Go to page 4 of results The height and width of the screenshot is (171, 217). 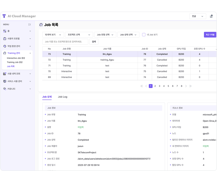(x=164, y=86)
